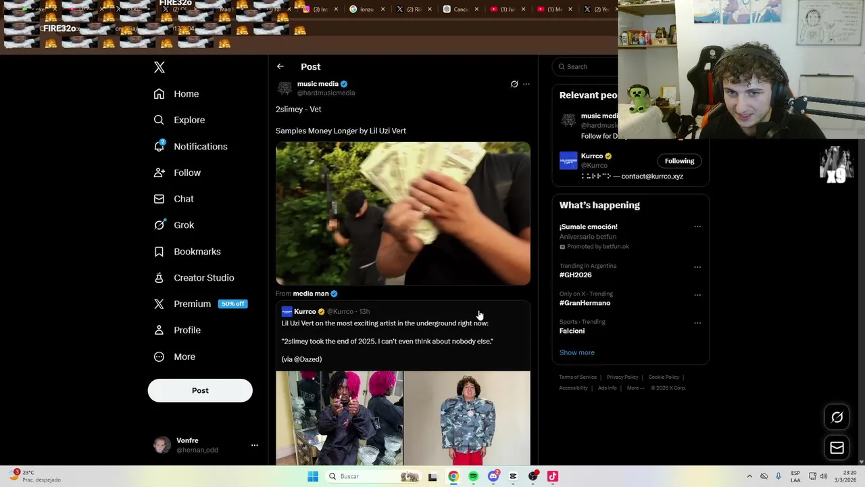Click the @Kurrco handle in quoted post
865x487 pixels.
coord(340,312)
